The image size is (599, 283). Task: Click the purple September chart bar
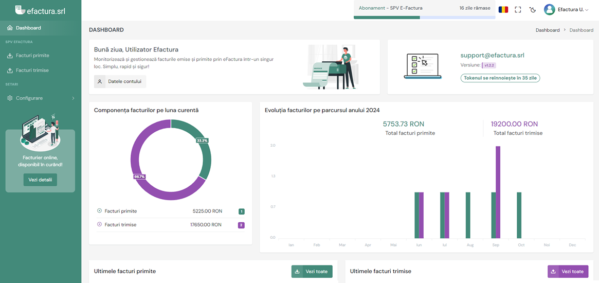pos(498,192)
